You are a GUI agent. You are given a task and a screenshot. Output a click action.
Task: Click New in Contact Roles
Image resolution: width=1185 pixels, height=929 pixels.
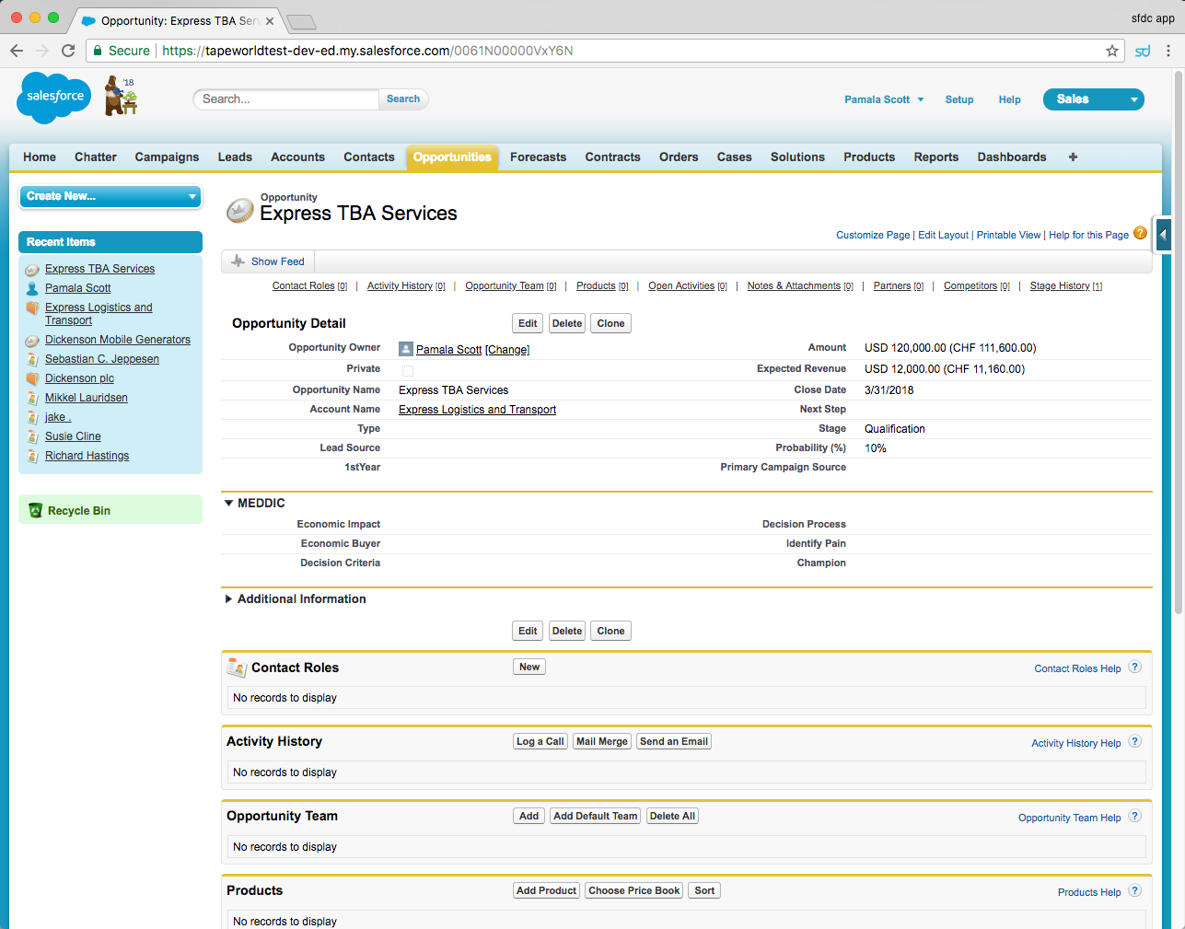coord(529,667)
